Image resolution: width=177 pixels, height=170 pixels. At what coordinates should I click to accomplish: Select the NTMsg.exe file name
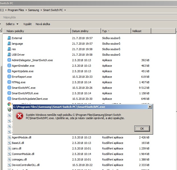[19, 82]
